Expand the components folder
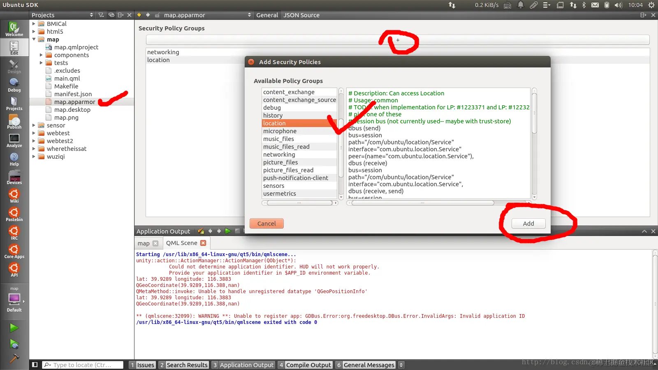This screenshot has width=658, height=370. pyautogui.click(x=41, y=55)
